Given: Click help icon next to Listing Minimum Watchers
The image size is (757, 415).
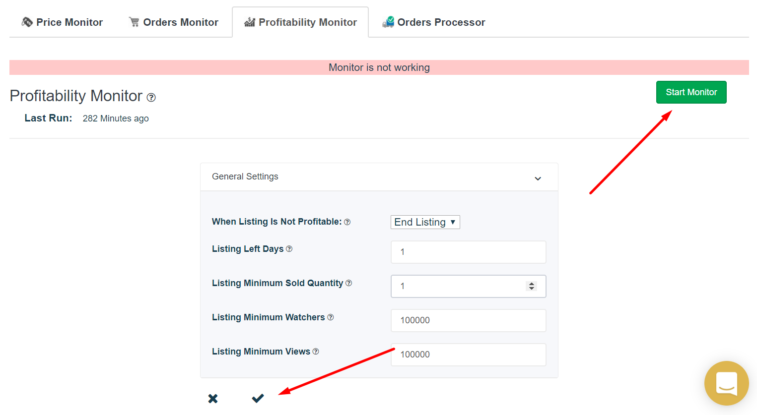Looking at the screenshot, I should point(331,317).
